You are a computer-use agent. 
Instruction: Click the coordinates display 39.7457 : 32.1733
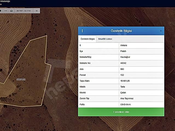24,11
